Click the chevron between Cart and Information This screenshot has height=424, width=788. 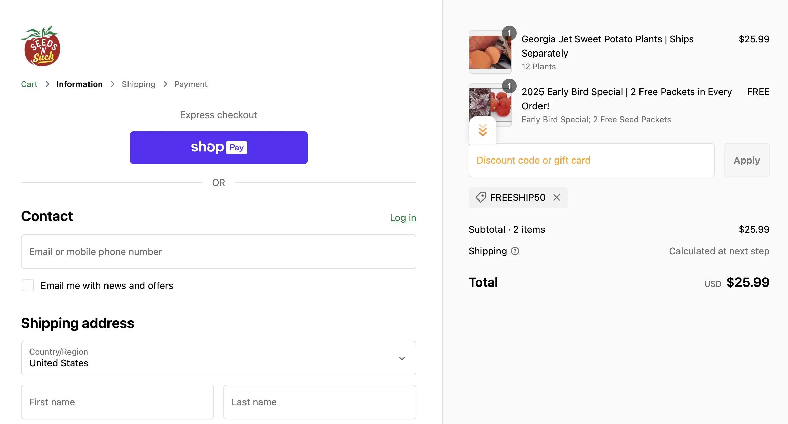tap(47, 84)
